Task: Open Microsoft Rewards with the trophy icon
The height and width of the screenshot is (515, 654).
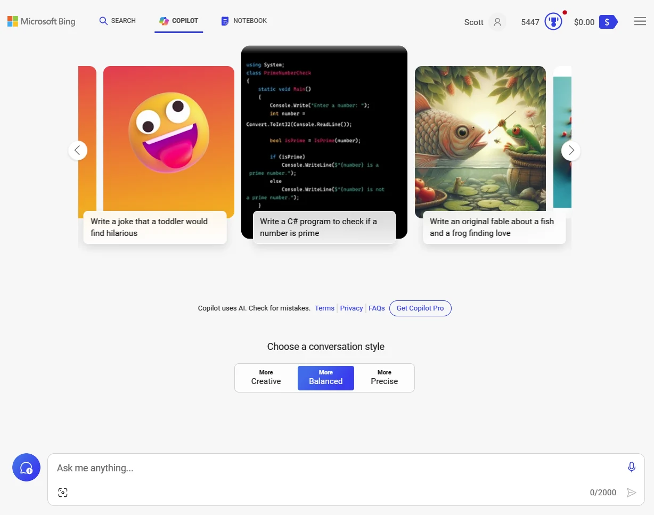Action: [x=553, y=21]
